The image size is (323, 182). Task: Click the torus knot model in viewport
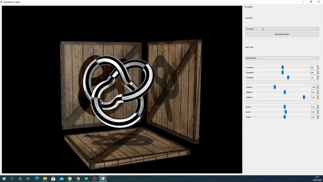coord(118,92)
